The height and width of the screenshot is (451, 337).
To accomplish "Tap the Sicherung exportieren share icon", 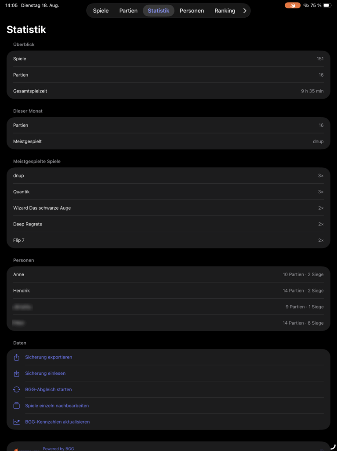I will [x=17, y=357].
